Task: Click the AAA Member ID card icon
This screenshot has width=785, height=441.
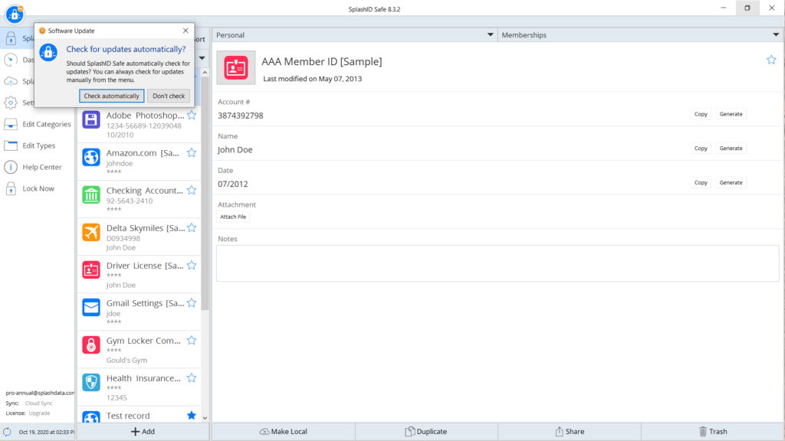Action: coord(235,68)
